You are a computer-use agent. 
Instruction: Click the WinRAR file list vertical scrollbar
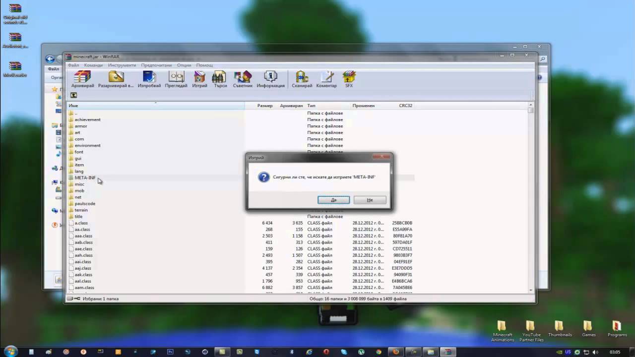point(531,197)
